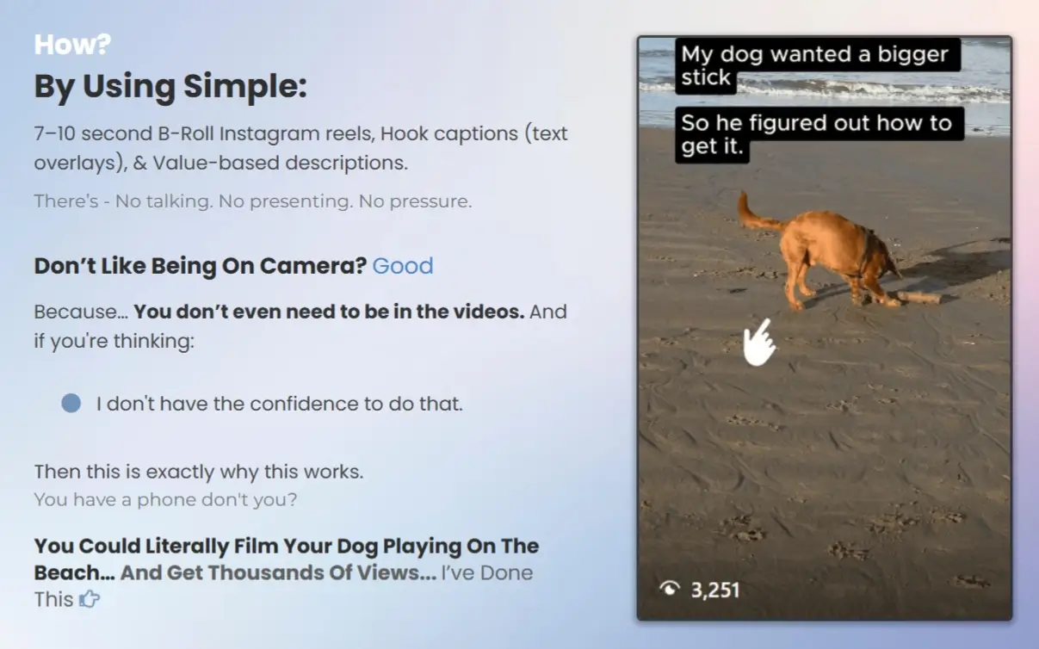
Task: Click the "So he figured out how to get it." caption
Action: point(819,135)
